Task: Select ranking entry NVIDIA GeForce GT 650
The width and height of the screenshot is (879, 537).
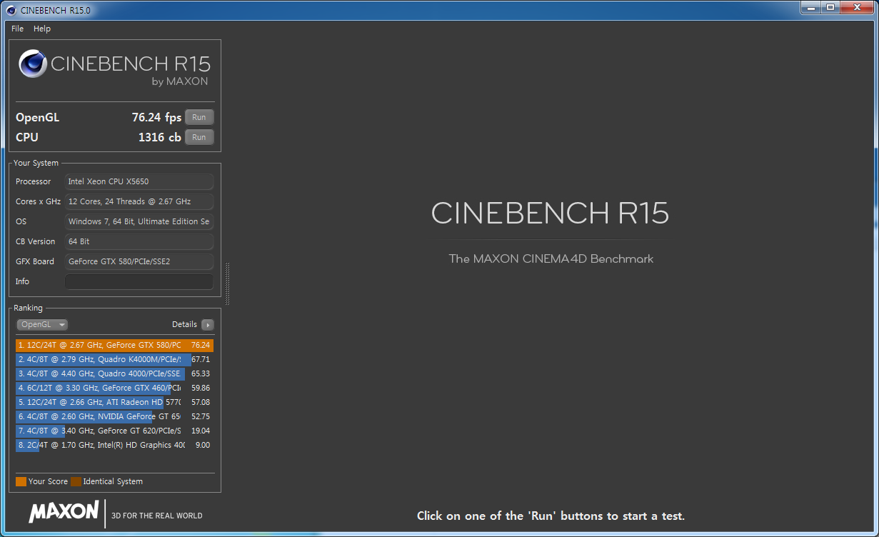Action: pos(114,416)
